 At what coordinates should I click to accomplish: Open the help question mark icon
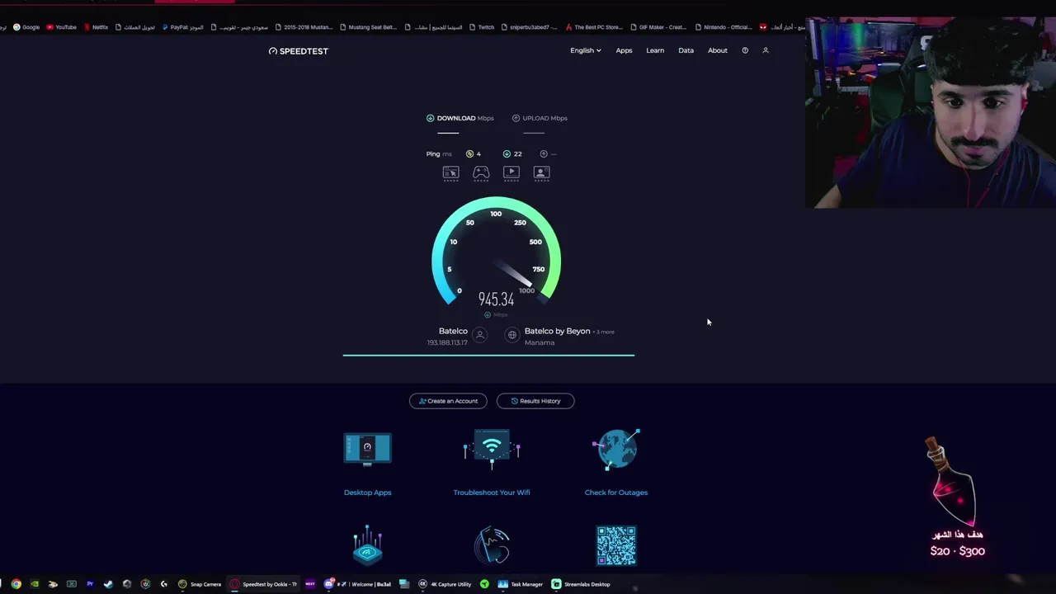[745, 50]
